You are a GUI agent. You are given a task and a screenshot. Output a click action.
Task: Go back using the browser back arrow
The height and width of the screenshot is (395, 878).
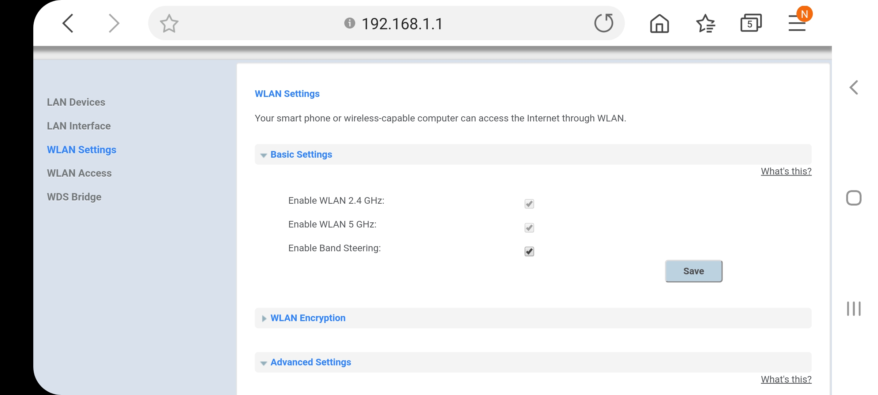(x=68, y=23)
